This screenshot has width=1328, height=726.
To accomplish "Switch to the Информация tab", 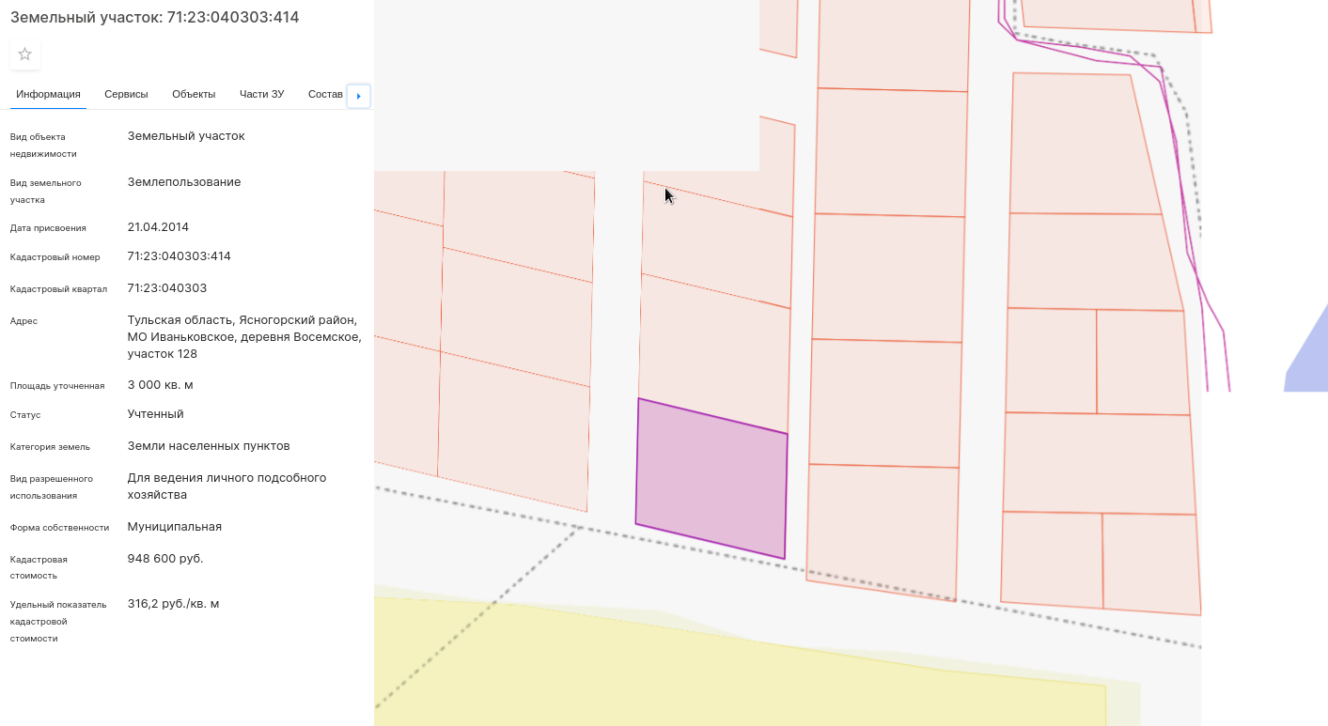I will pyautogui.click(x=48, y=94).
